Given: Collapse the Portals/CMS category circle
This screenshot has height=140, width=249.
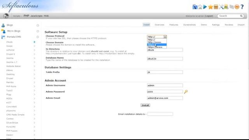Looking at the screenshot, I should click(38, 37).
